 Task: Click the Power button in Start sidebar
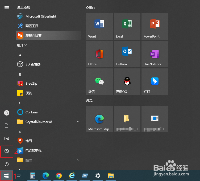(x=7, y=164)
